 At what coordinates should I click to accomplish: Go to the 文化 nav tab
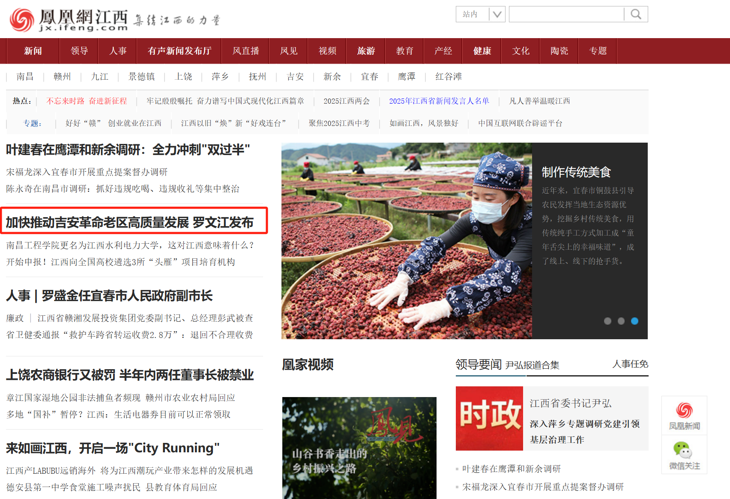point(521,51)
